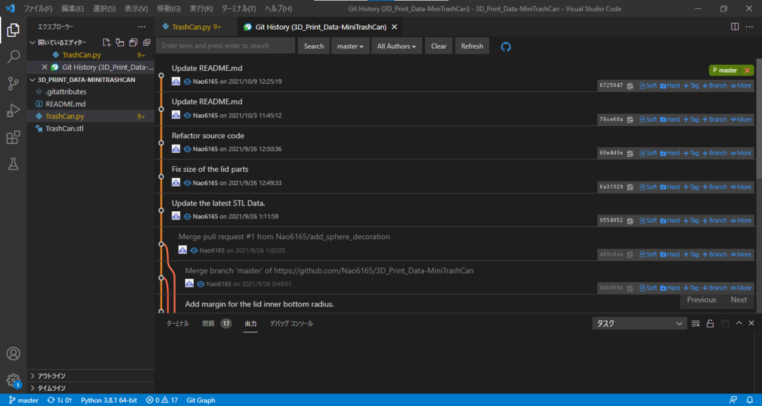This screenshot has width=762, height=406.
Task: Click the split editor icon
Action: point(735,27)
